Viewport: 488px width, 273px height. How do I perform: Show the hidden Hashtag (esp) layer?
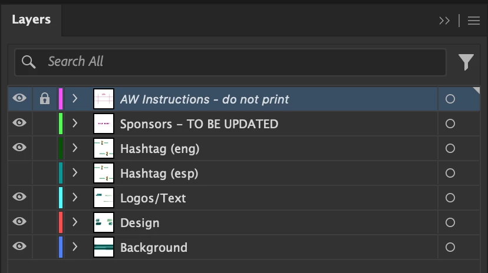pyautogui.click(x=19, y=173)
